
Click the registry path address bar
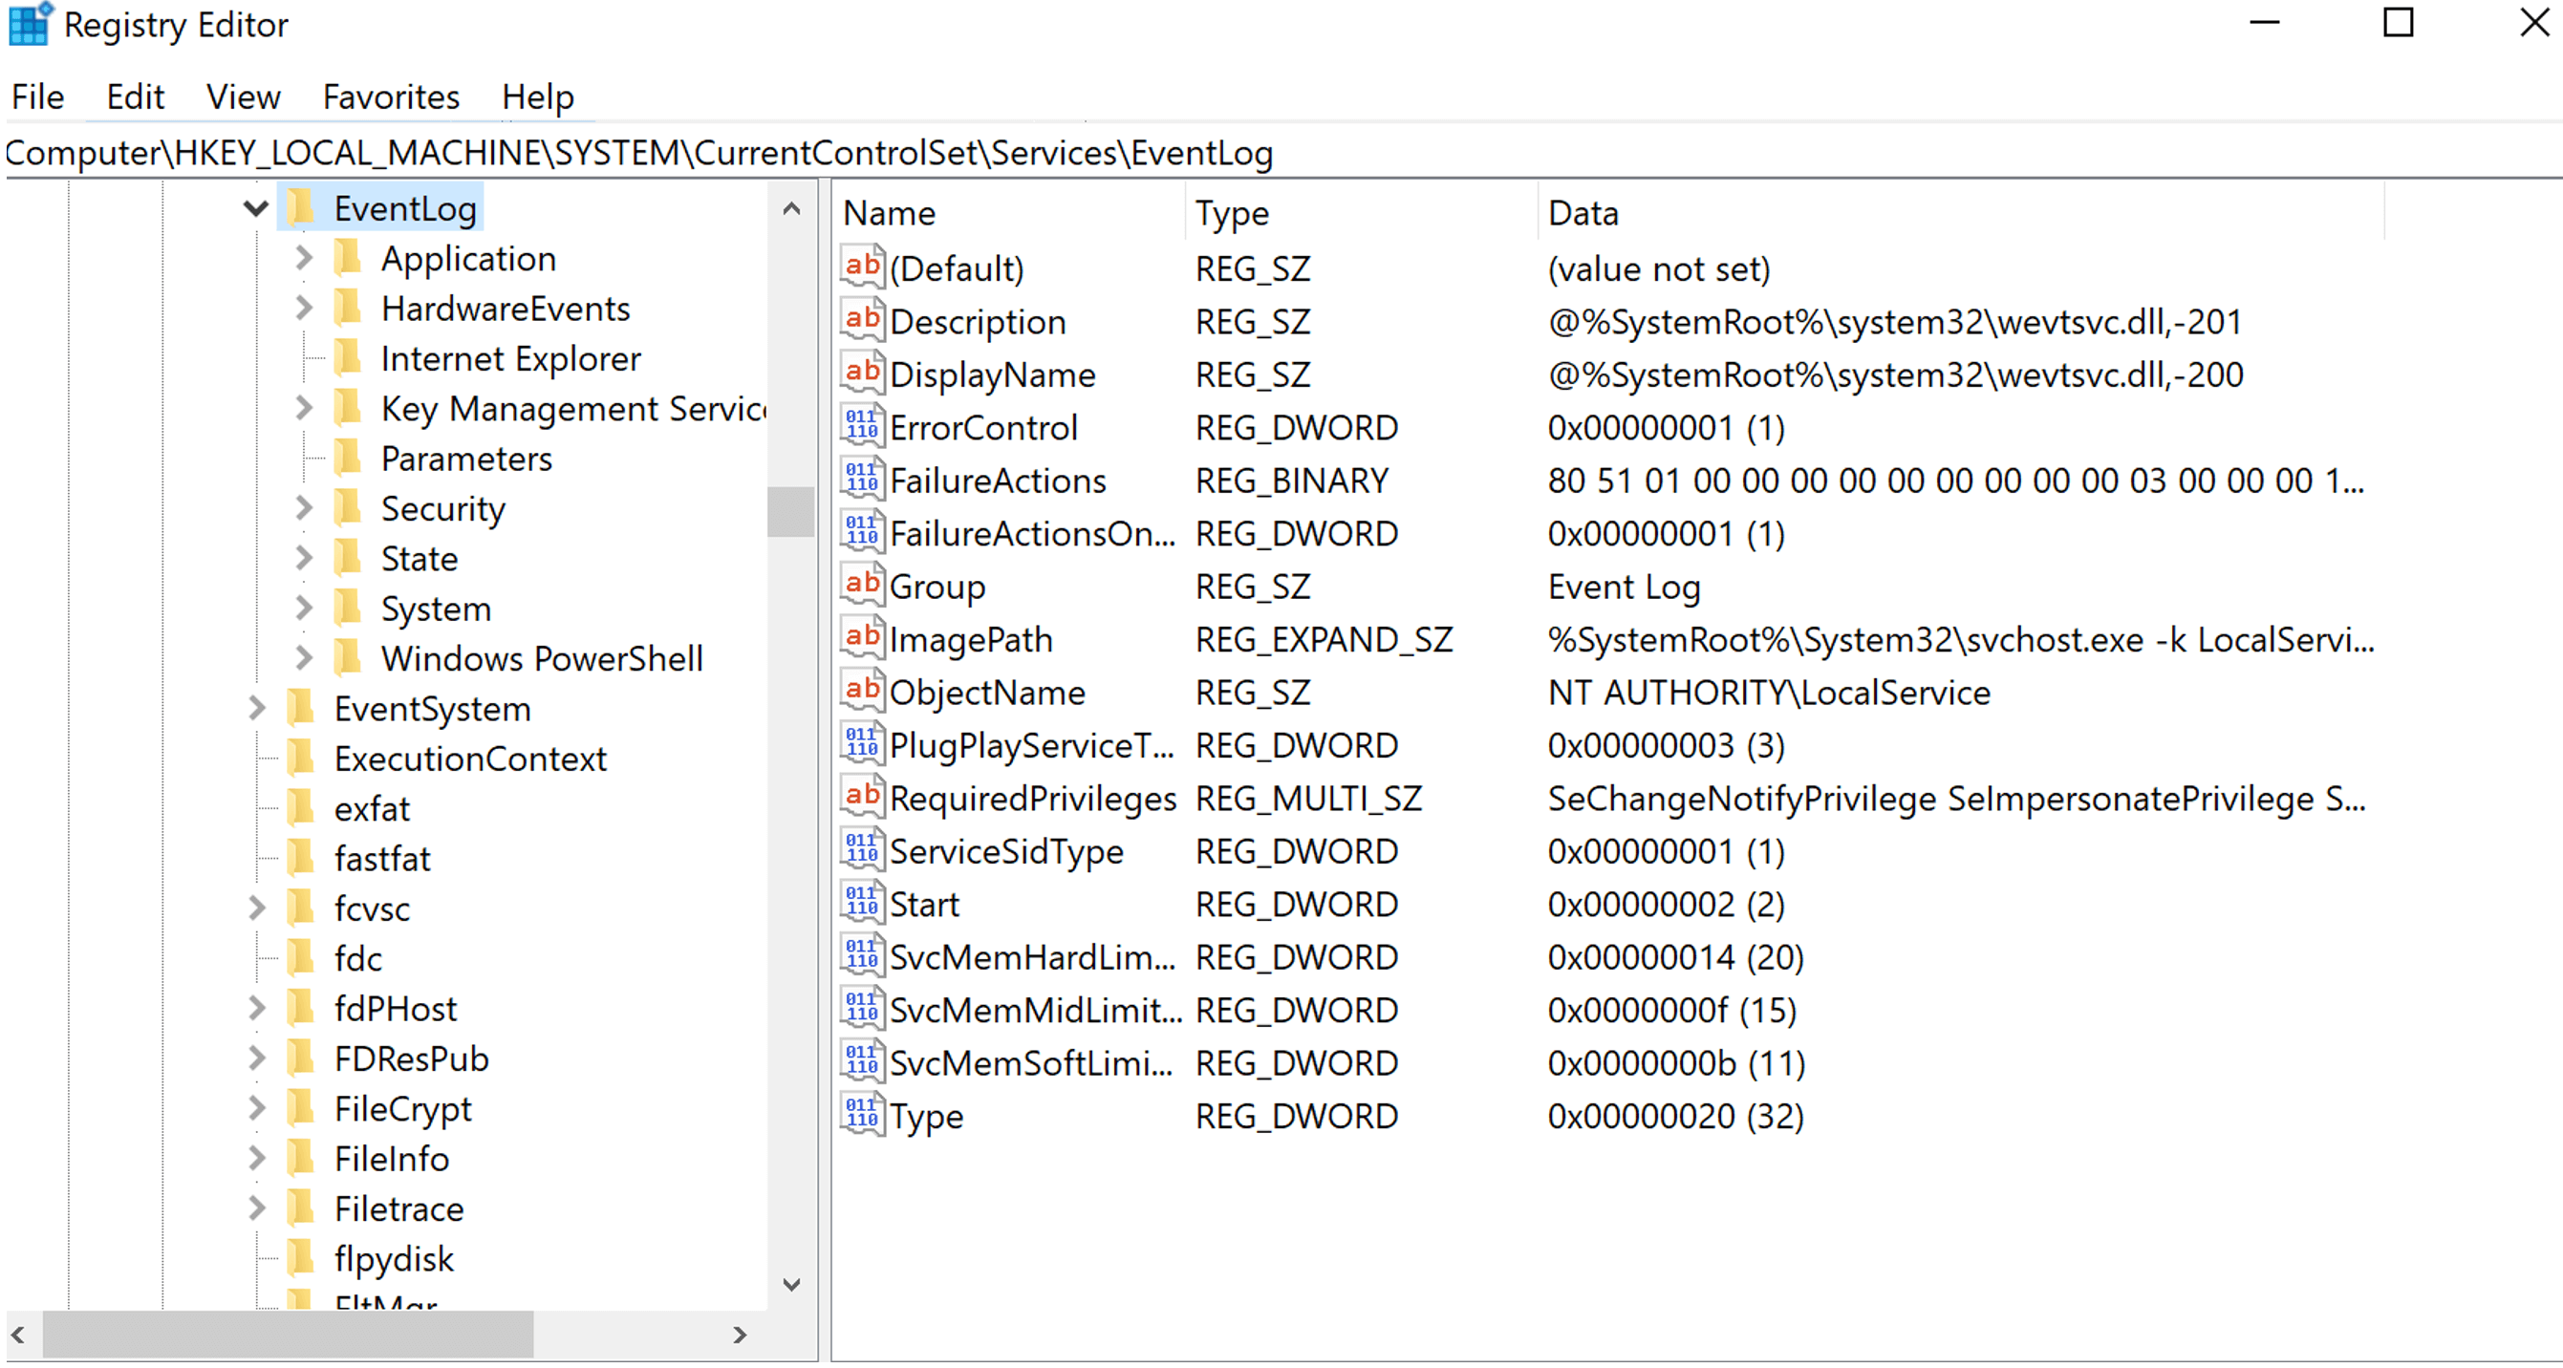1281,152
